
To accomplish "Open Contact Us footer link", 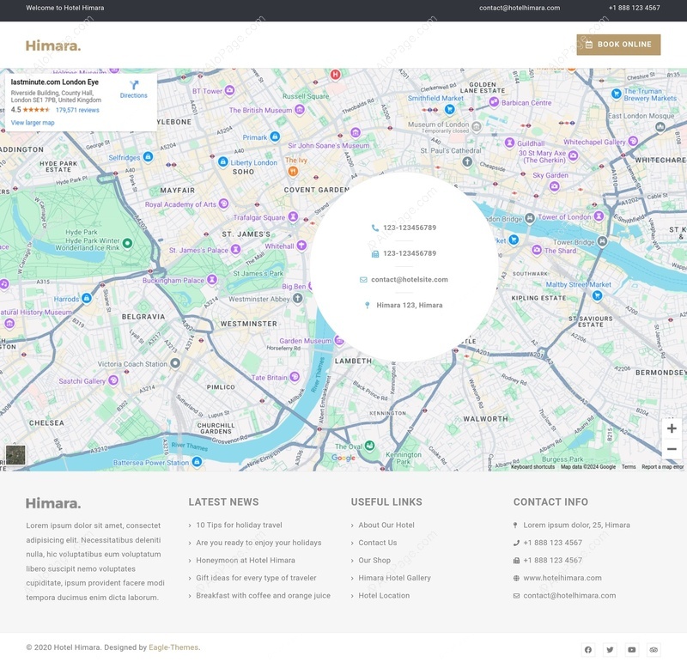I will point(378,543).
